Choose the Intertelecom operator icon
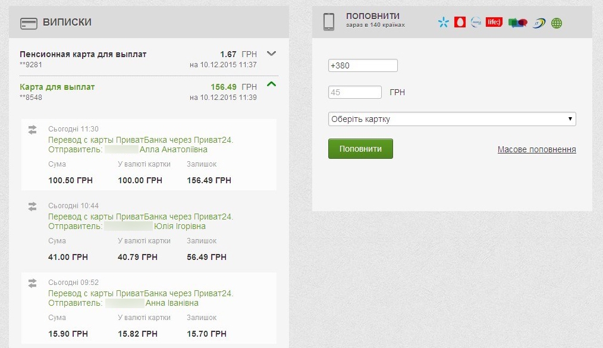Screen dimensions: 603x348 [x=539, y=23]
